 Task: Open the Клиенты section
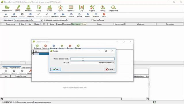28,8
